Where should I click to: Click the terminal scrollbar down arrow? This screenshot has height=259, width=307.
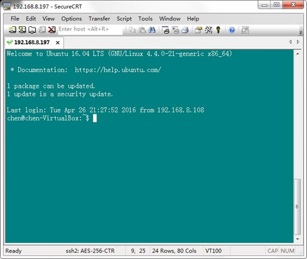[297, 239]
